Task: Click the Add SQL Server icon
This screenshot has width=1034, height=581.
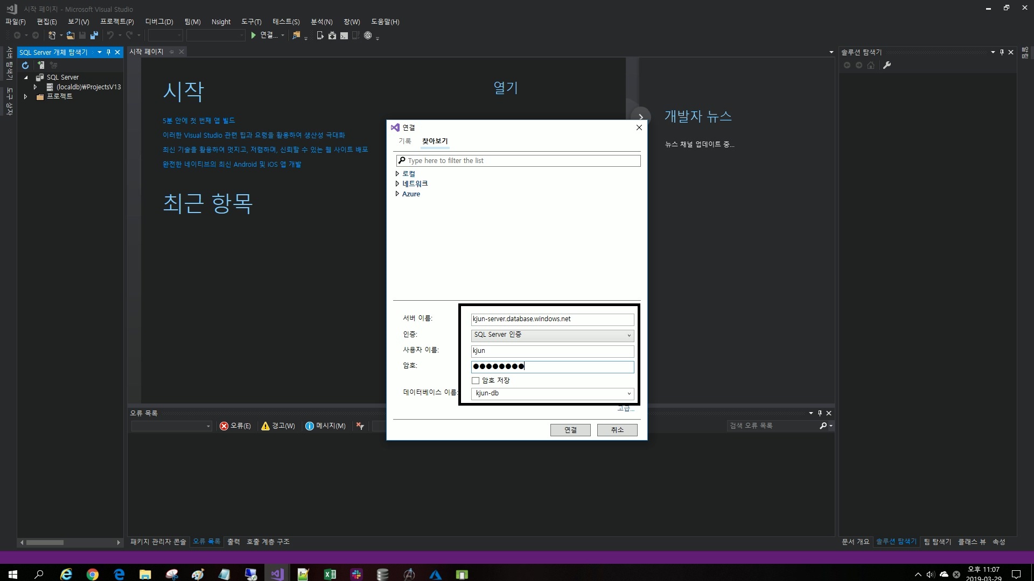Action: (x=41, y=65)
